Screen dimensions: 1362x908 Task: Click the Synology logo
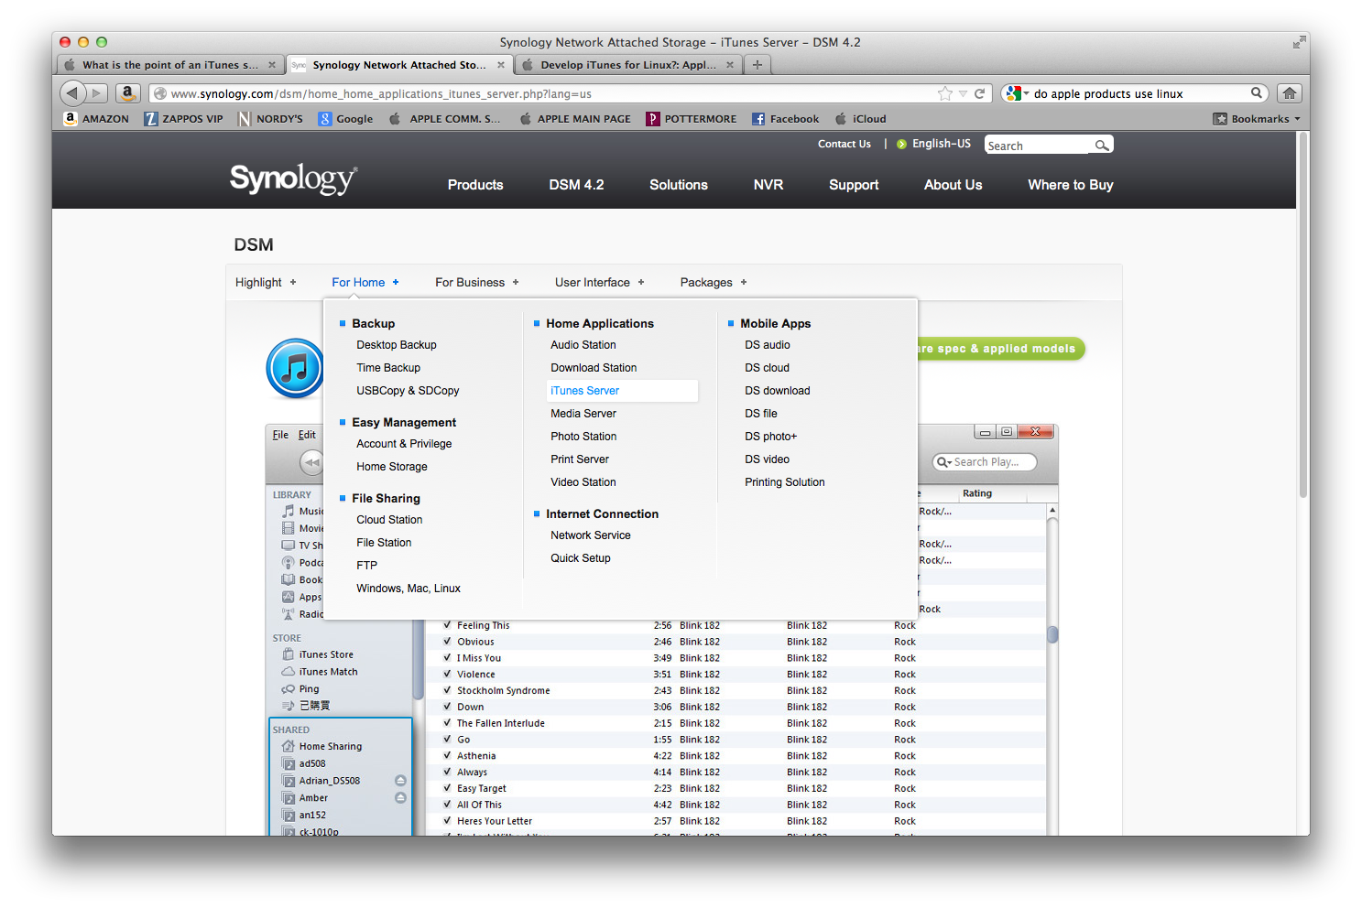293,179
